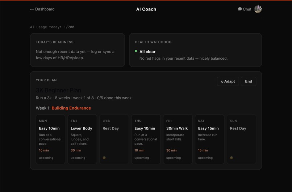Click Monday's 10 min duration
This screenshot has width=292, height=192.
click(44, 150)
